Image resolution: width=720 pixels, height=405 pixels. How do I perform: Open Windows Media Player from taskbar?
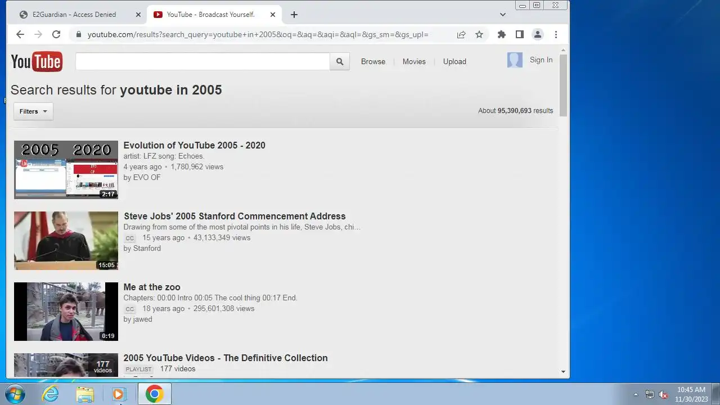(x=119, y=394)
